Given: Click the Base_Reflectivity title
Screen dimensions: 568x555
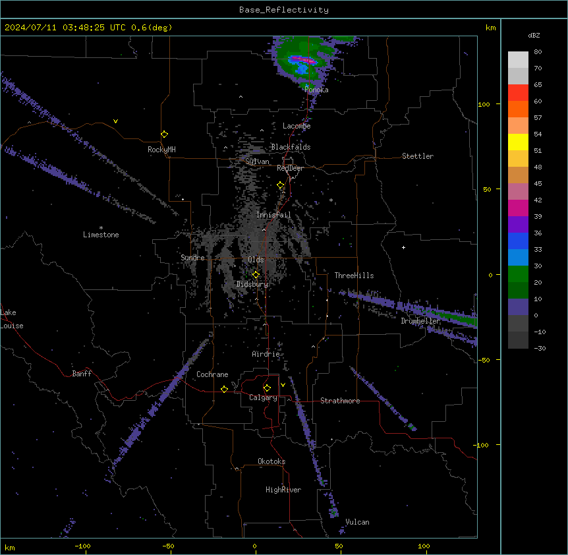Looking at the screenshot, I should tap(284, 10).
